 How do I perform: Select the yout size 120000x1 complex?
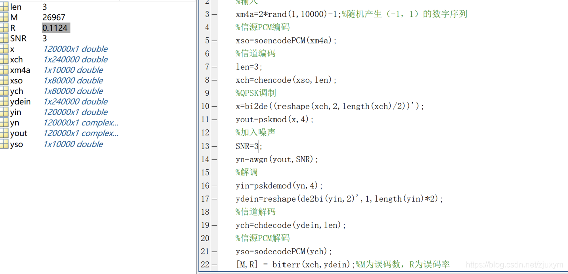point(81,133)
